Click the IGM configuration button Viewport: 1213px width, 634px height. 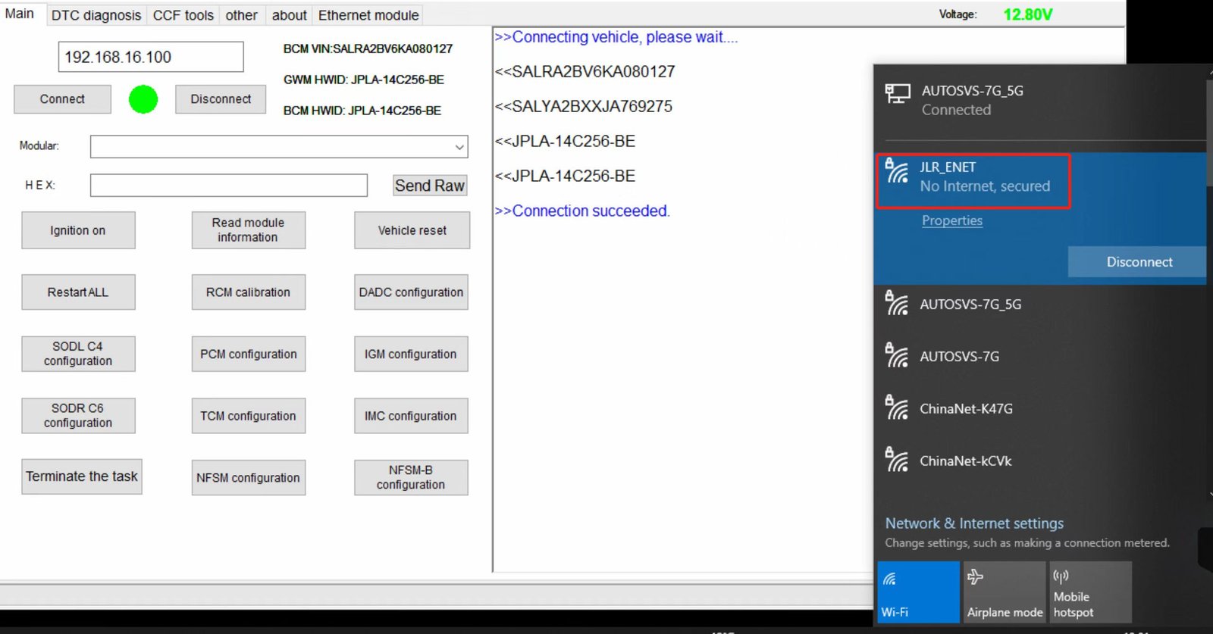point(411,354)
